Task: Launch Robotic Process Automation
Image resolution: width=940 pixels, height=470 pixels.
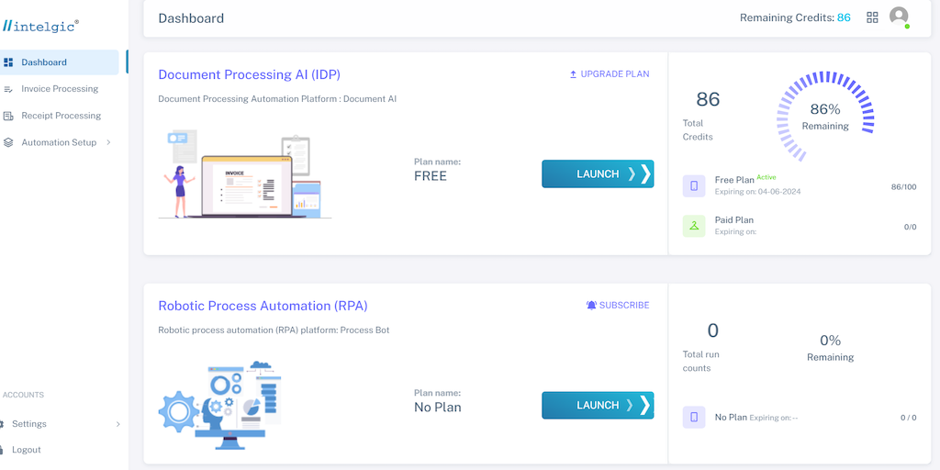Action: (598, 405)
